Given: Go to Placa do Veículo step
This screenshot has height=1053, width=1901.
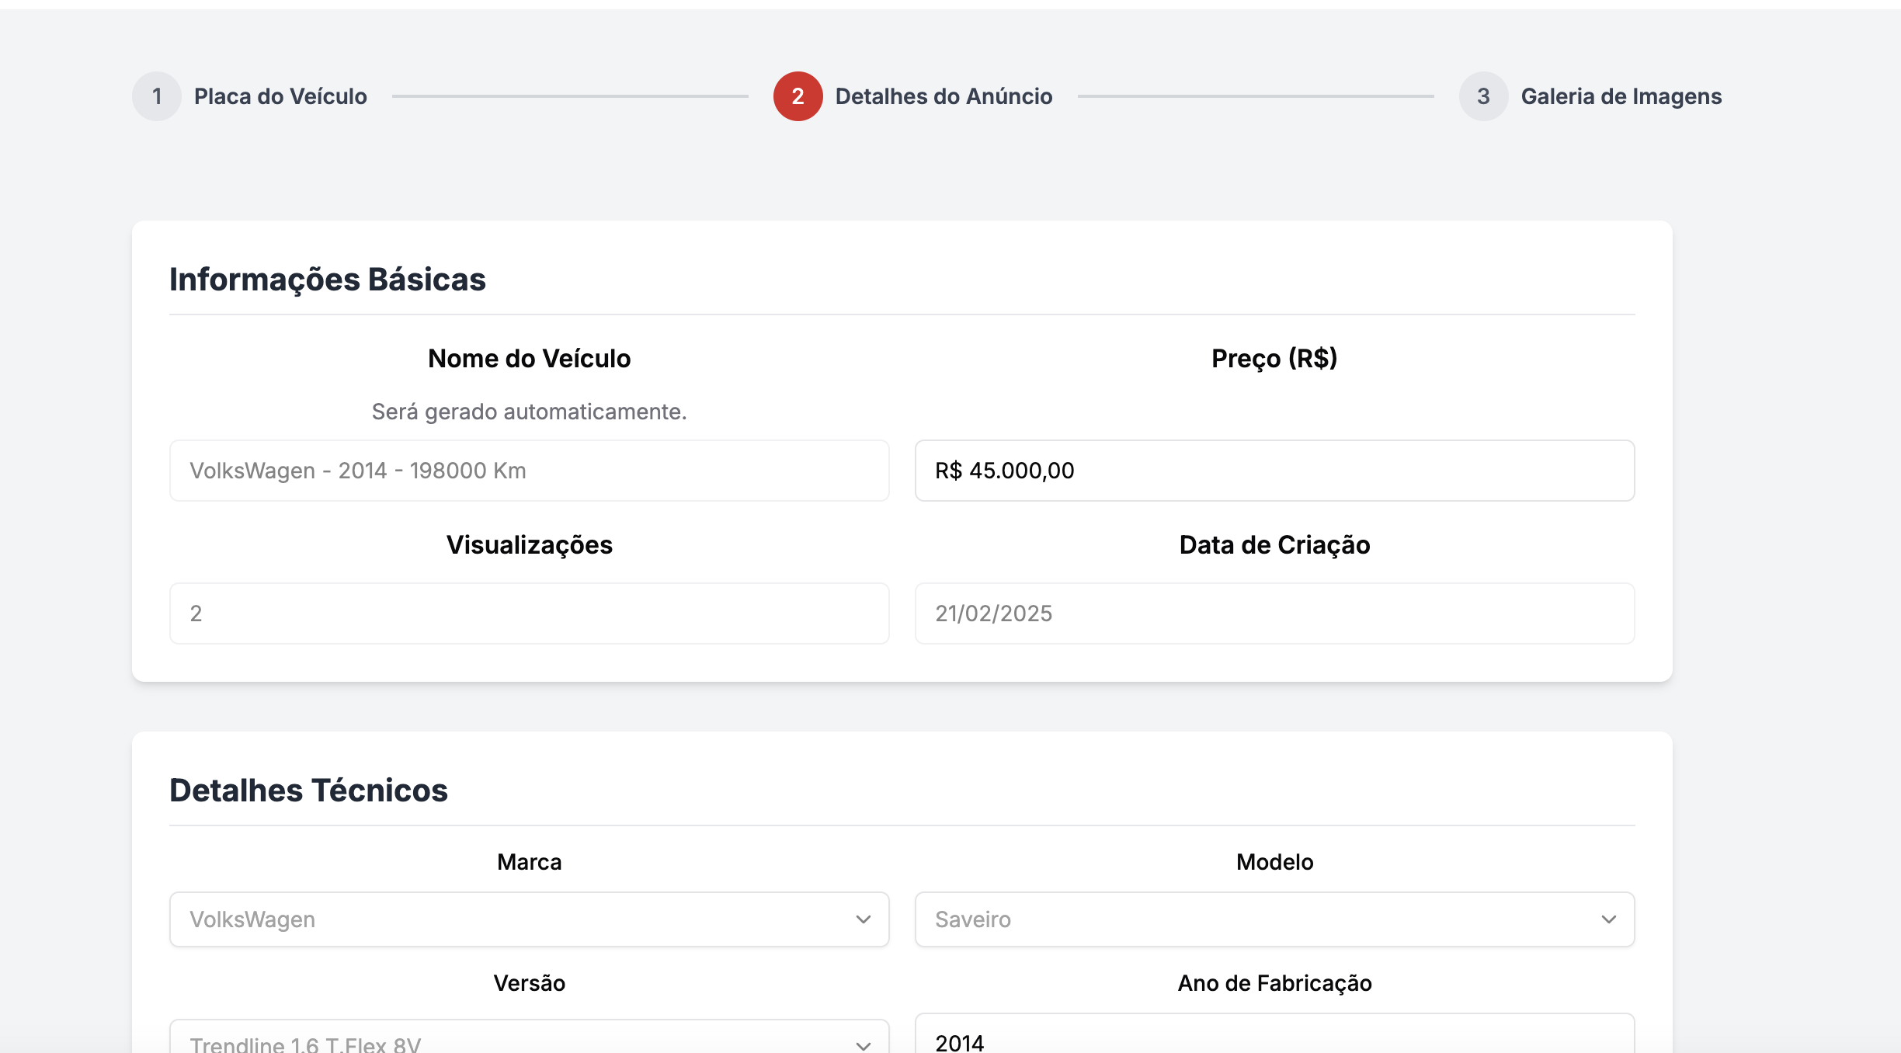Looking at the screenshot, I should (280, 96).
